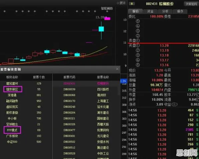Click the 股票名称 column header
This screenshot has width=199, height=159.
tap(103, 77)
